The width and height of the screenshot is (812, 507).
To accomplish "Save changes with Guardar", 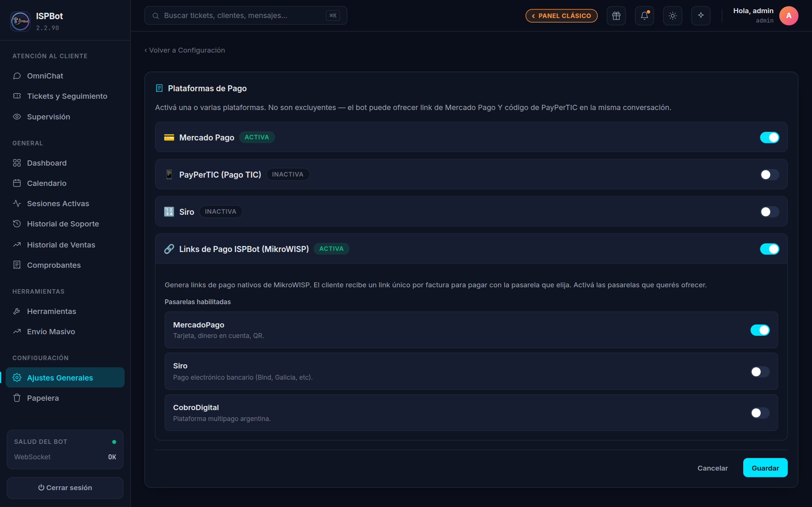I will click(x=765, y=468).
